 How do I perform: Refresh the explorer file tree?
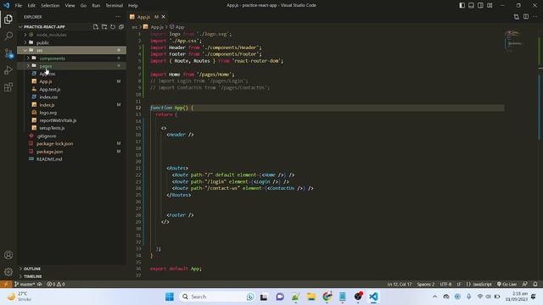pyautogui.click(x=113, y=26)
